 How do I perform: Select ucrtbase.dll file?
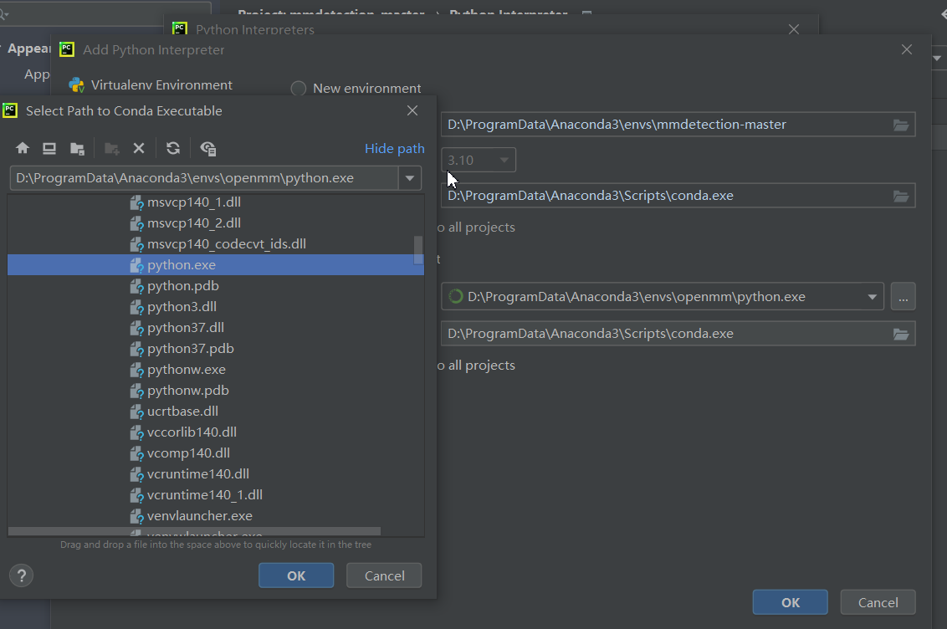pos(182,412)
